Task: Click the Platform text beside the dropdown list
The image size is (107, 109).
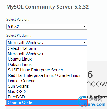Action: click(x=98, y=97)
